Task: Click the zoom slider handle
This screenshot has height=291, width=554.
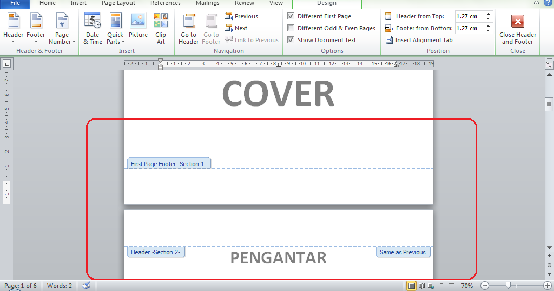Action: coord(508,286)
